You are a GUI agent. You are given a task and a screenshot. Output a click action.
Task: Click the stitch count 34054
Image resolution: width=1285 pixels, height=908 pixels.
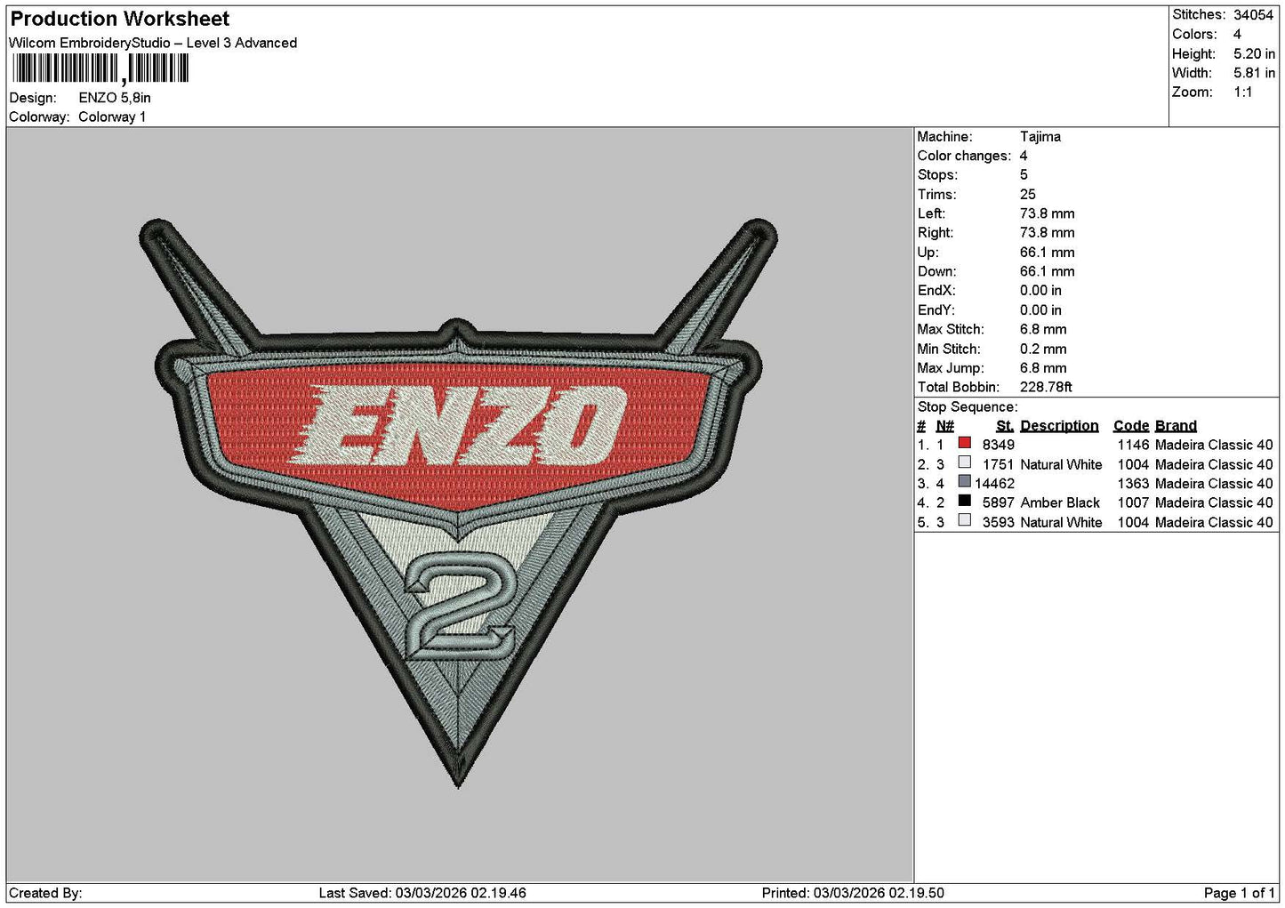click(1254, 15)
